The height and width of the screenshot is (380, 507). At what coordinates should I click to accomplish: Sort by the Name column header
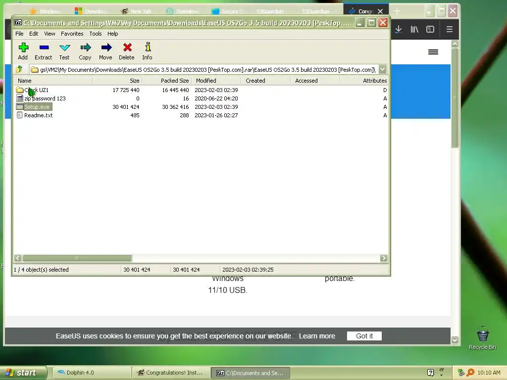[x=53, y=81]
